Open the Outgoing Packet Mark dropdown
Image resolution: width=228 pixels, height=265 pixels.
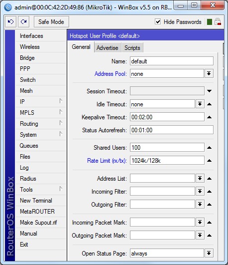200,235
